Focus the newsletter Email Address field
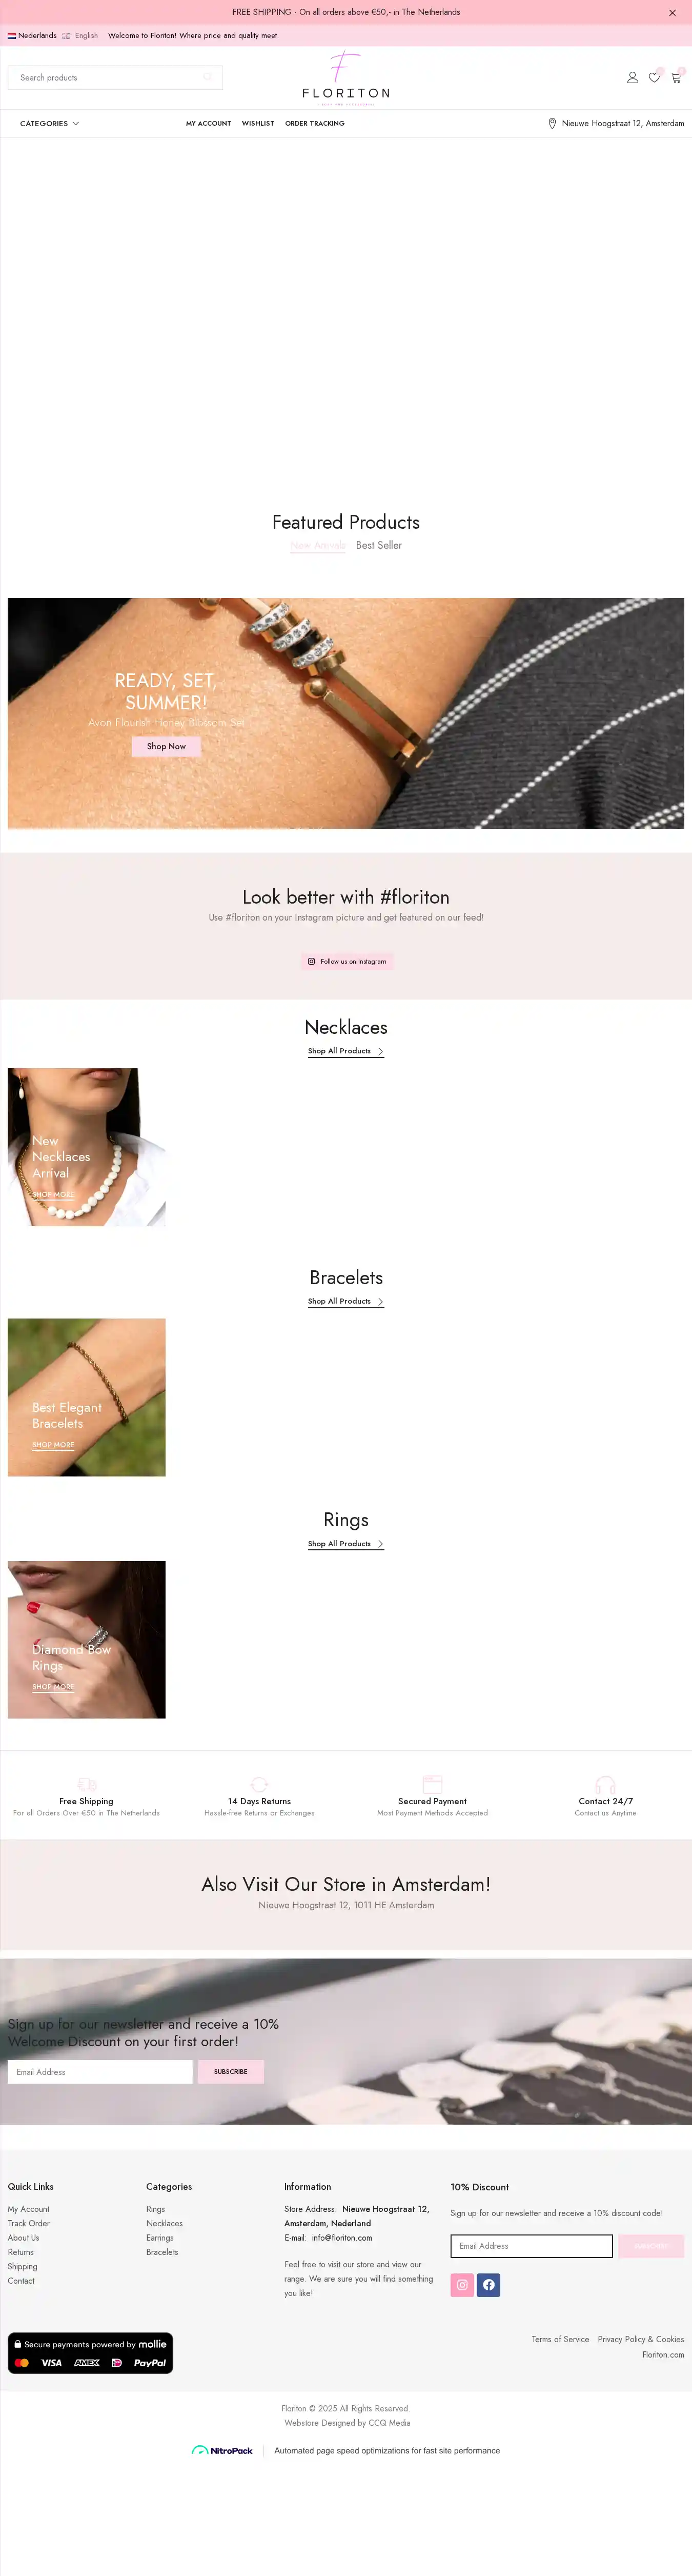 coord(100,2071)
